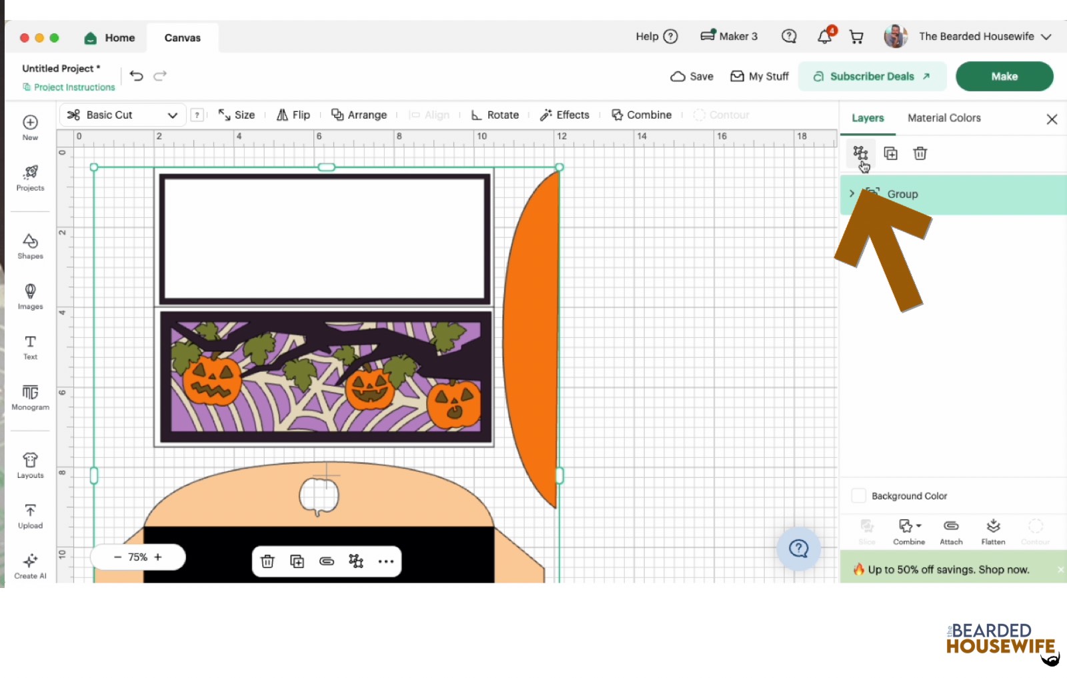
Task: Open the Rotate options
Action: [495, 115]
